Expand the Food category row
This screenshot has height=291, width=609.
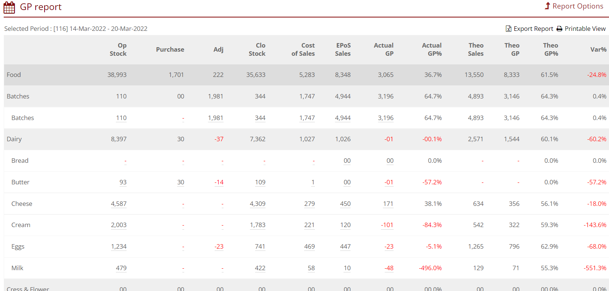tap(14, 75)
